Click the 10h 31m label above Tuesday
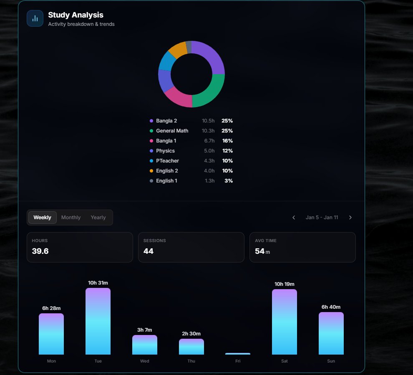 98,283
